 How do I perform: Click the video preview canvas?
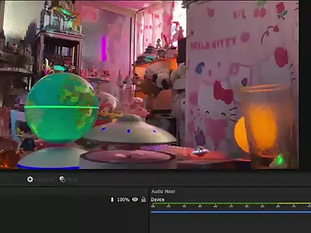150,85
